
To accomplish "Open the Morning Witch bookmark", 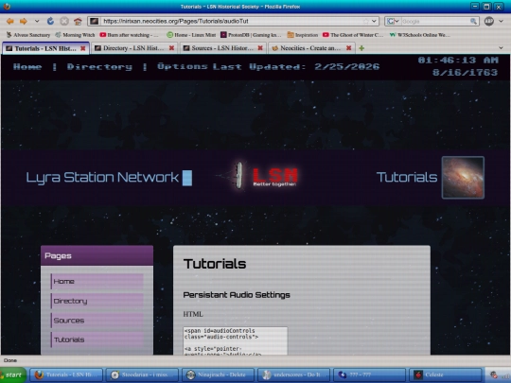I will (x=76, y=35).
